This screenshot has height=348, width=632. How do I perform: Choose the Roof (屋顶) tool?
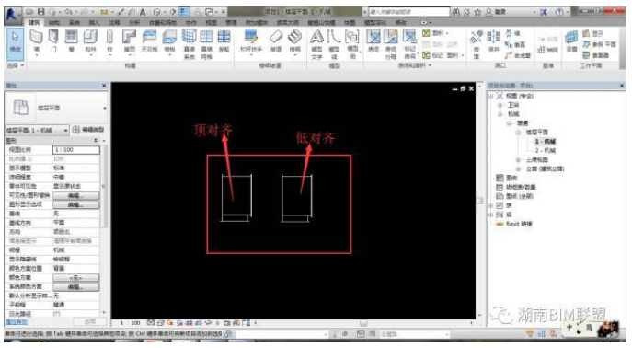(129, 41)
